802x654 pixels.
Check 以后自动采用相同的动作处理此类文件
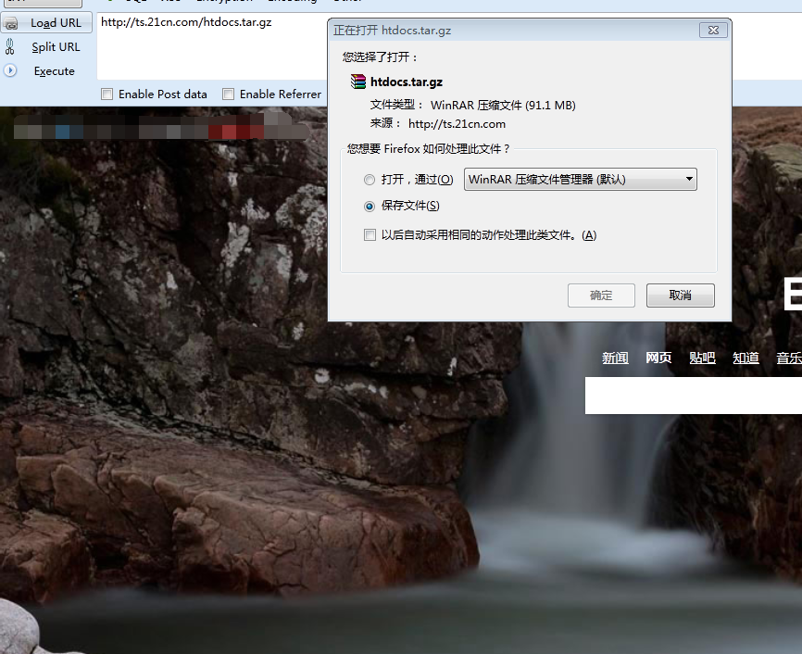point(370,235)
